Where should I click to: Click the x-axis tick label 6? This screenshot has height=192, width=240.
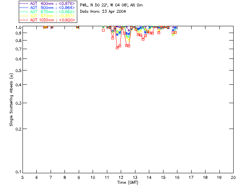click(x=37, y=177)
